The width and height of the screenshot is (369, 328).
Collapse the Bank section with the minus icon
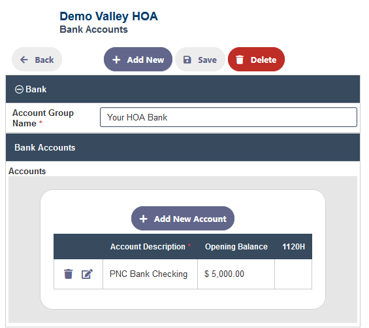tap(19, 90)
